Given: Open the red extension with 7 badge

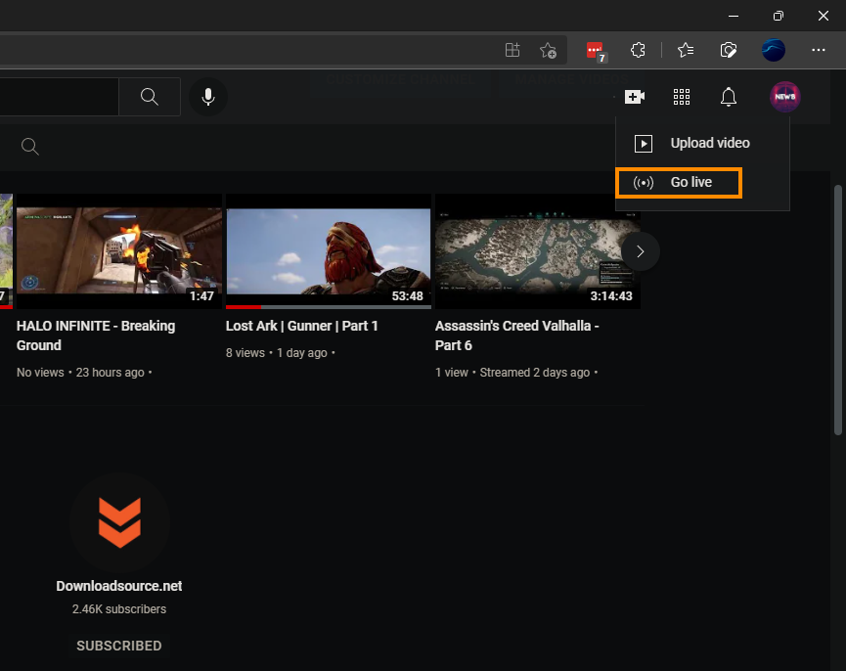Looking at the screenshot, I should [x=596, y=51].
